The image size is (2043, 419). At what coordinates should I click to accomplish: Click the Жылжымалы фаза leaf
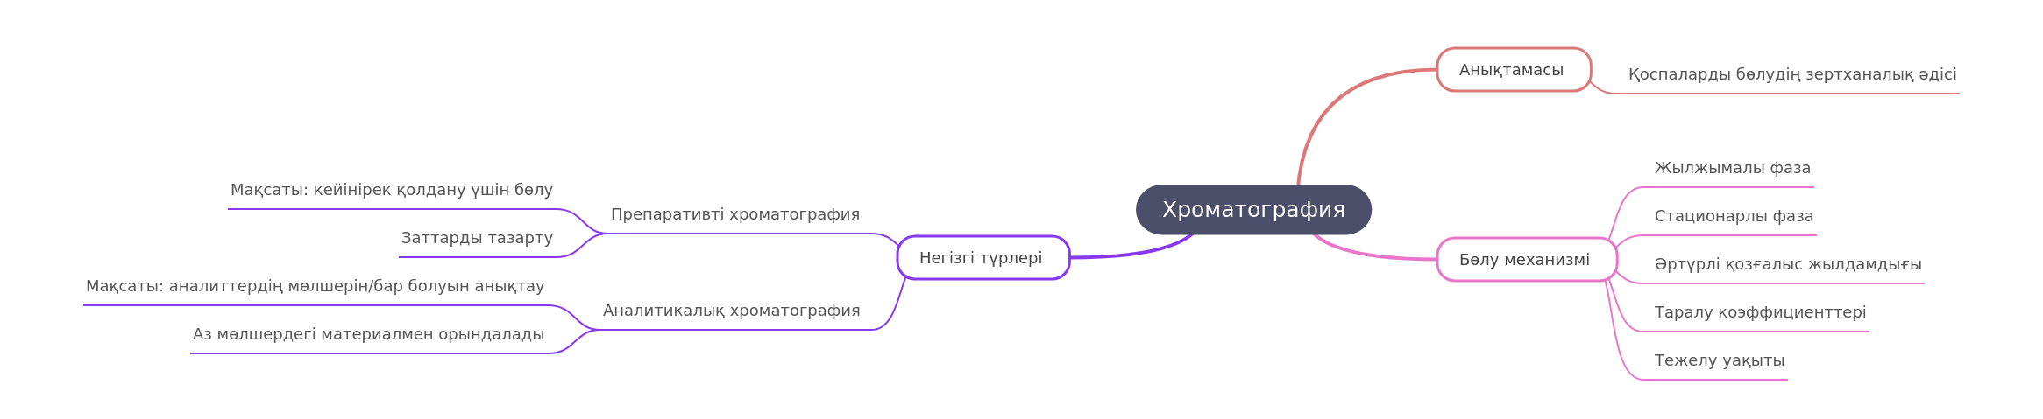pyautogui.click(x=1733, y=168)
